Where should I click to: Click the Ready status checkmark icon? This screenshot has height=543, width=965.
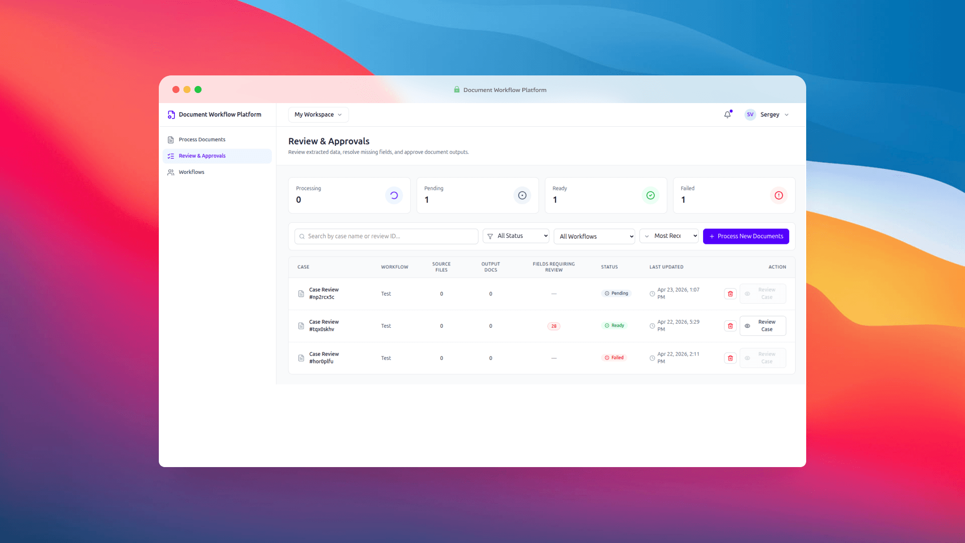(x=650, y=196)
